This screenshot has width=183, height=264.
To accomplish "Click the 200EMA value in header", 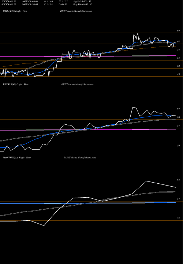I will tap(29, 4).
